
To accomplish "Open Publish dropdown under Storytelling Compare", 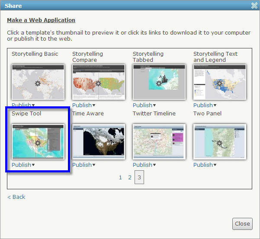I will 84,105.
